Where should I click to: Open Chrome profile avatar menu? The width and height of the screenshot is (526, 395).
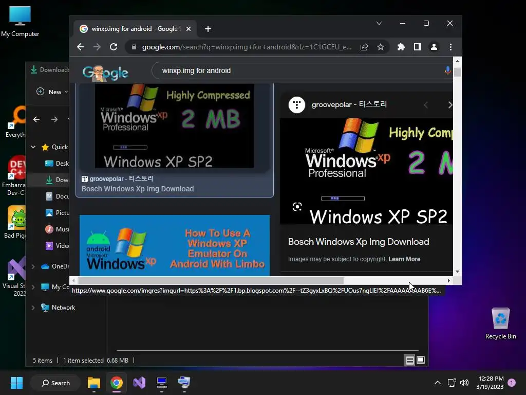[434, 47]
